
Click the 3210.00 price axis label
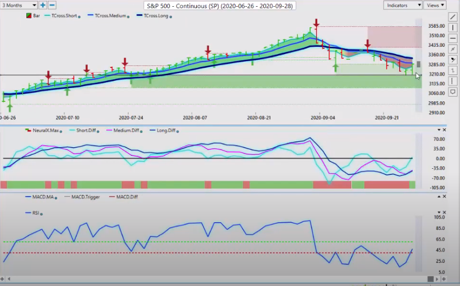(x=436, y=74)
